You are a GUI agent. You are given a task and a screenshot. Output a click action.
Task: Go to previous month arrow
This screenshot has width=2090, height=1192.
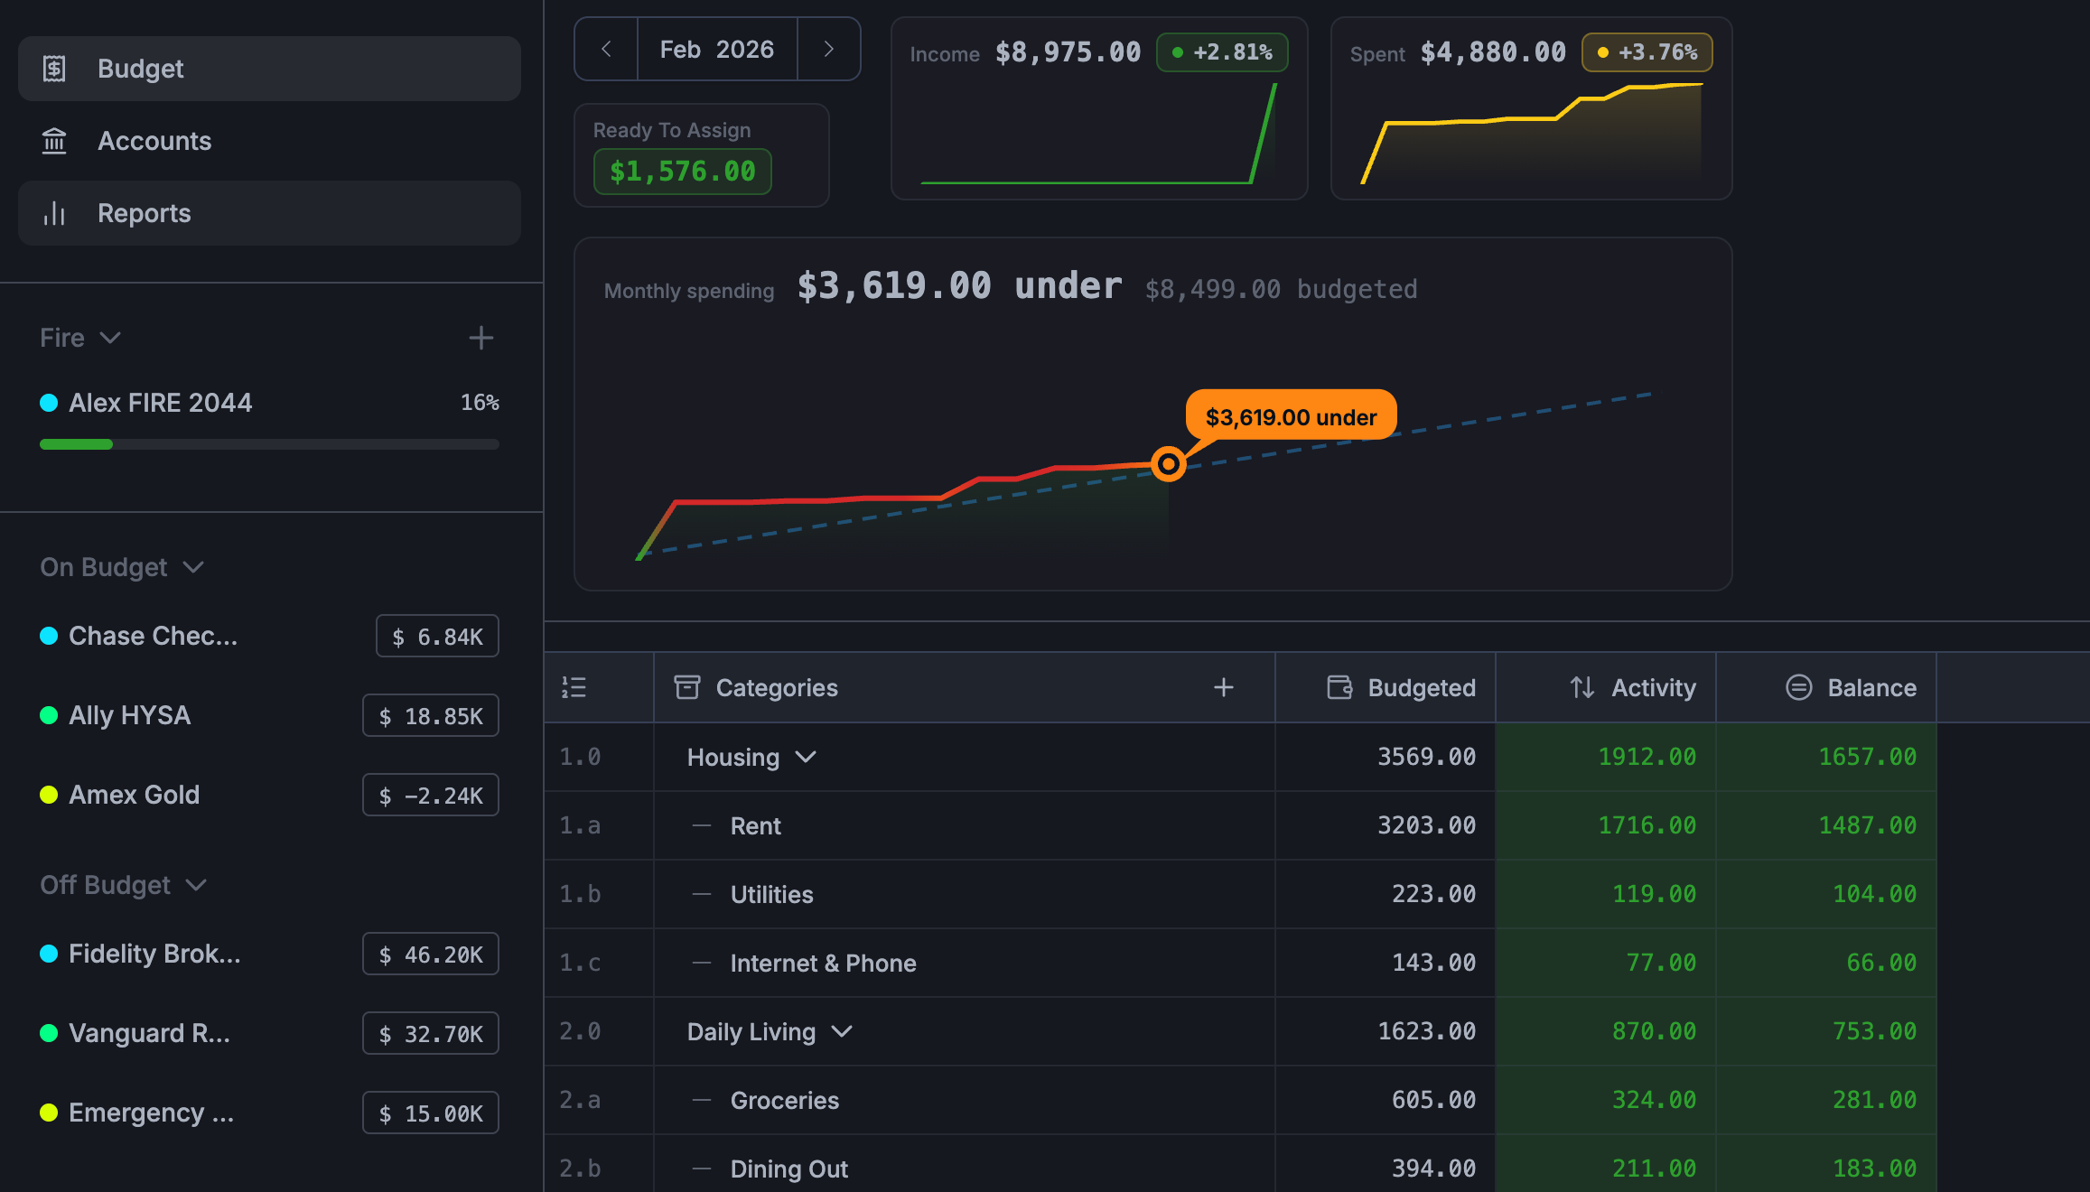tap(606, 50)
